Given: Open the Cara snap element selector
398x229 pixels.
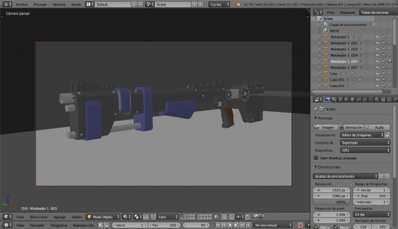Looking at the screenshot, I should click(x=167, y=217).
